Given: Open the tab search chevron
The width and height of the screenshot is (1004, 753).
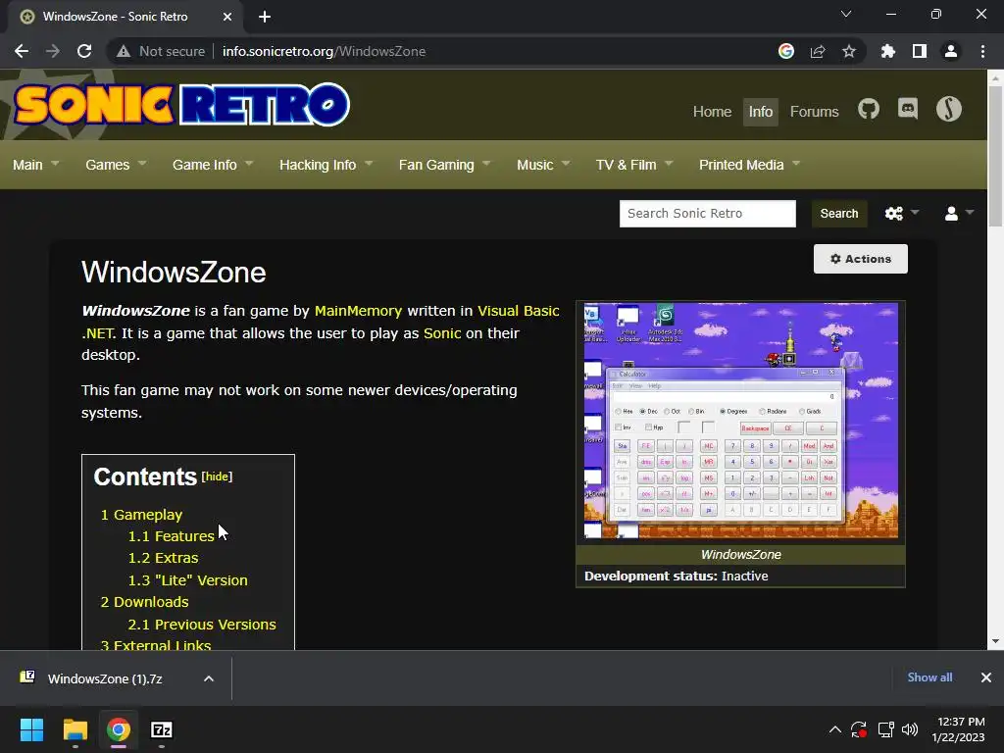Looking at the screenshot, I should coord(846,14).
